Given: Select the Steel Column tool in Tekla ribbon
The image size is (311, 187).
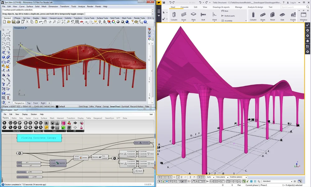Looking at the screenshot, I should click(x=174, y=15).
